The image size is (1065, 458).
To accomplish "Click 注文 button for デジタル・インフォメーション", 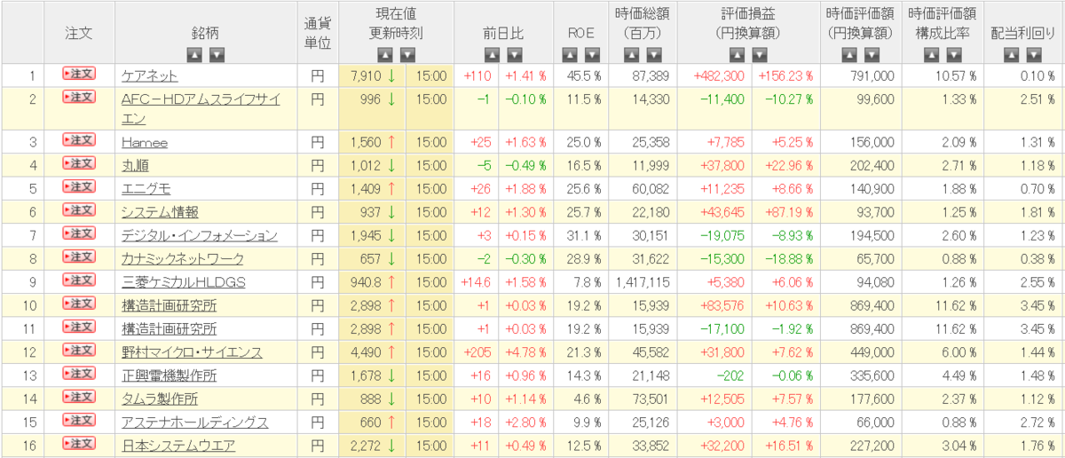I will pyautogui.click(x=79, y=234).
